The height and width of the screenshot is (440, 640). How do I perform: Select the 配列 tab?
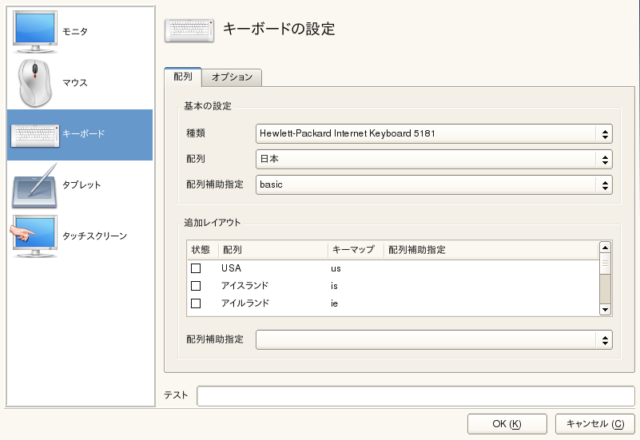(182, 77)
